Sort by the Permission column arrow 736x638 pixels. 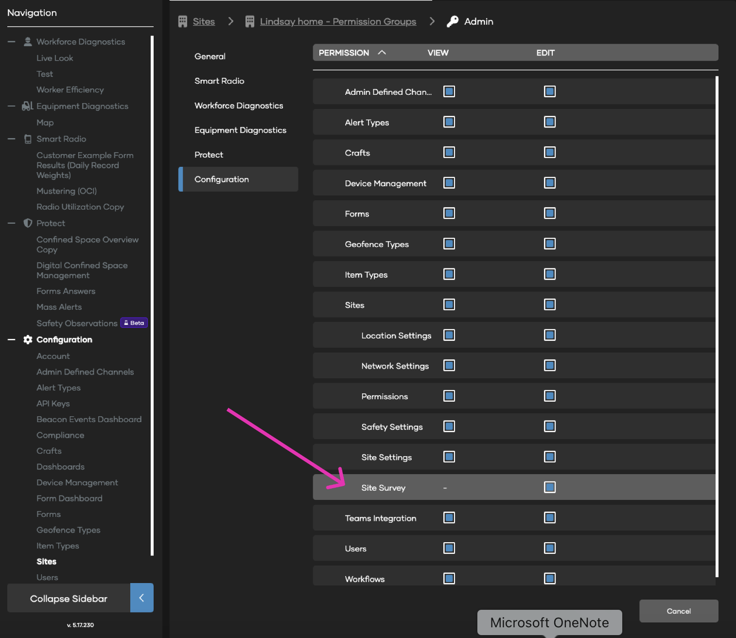(382, 53)
